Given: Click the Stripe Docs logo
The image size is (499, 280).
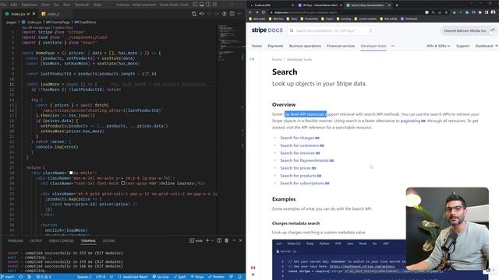Looking at the screenshot, I should tap(267, 30).
